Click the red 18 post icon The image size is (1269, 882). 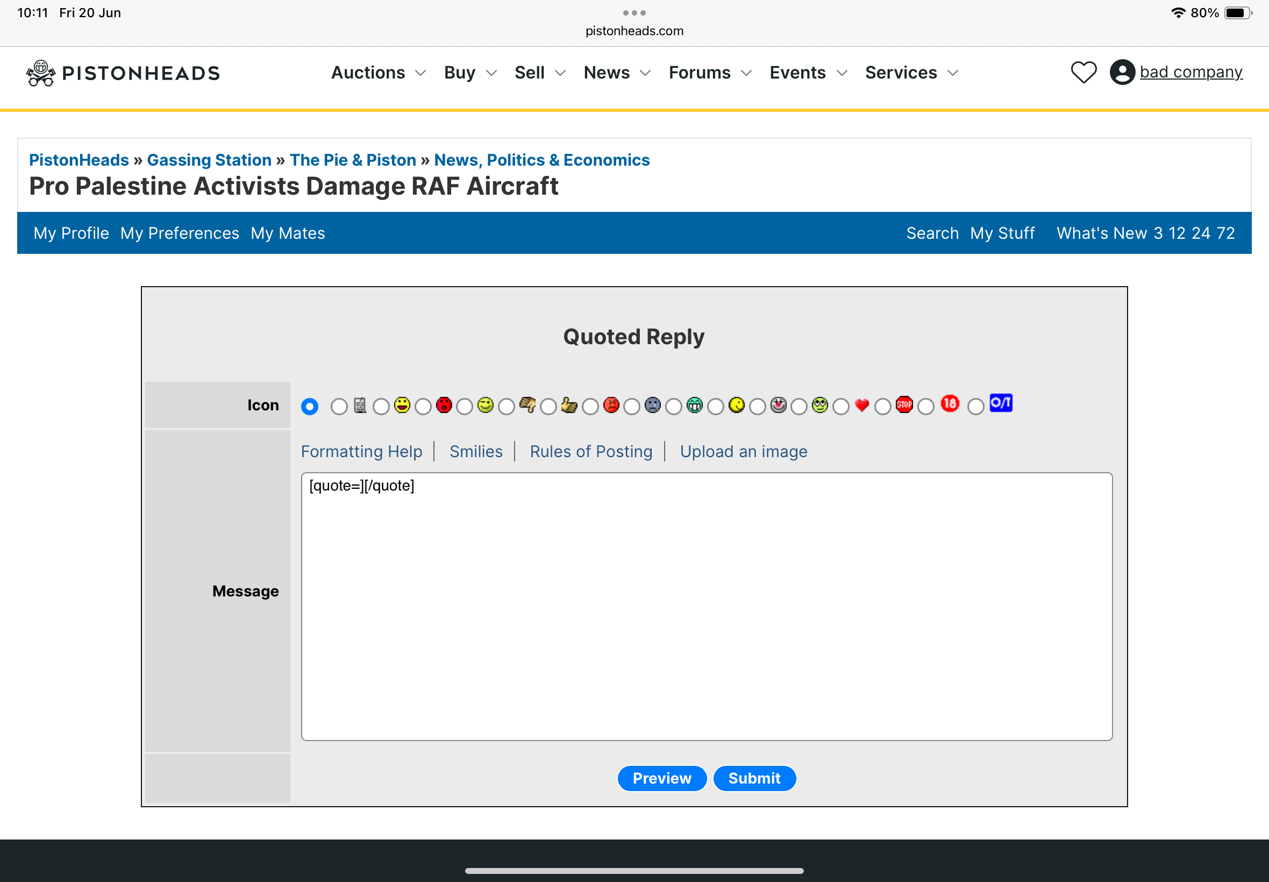[x=950, y=403]
